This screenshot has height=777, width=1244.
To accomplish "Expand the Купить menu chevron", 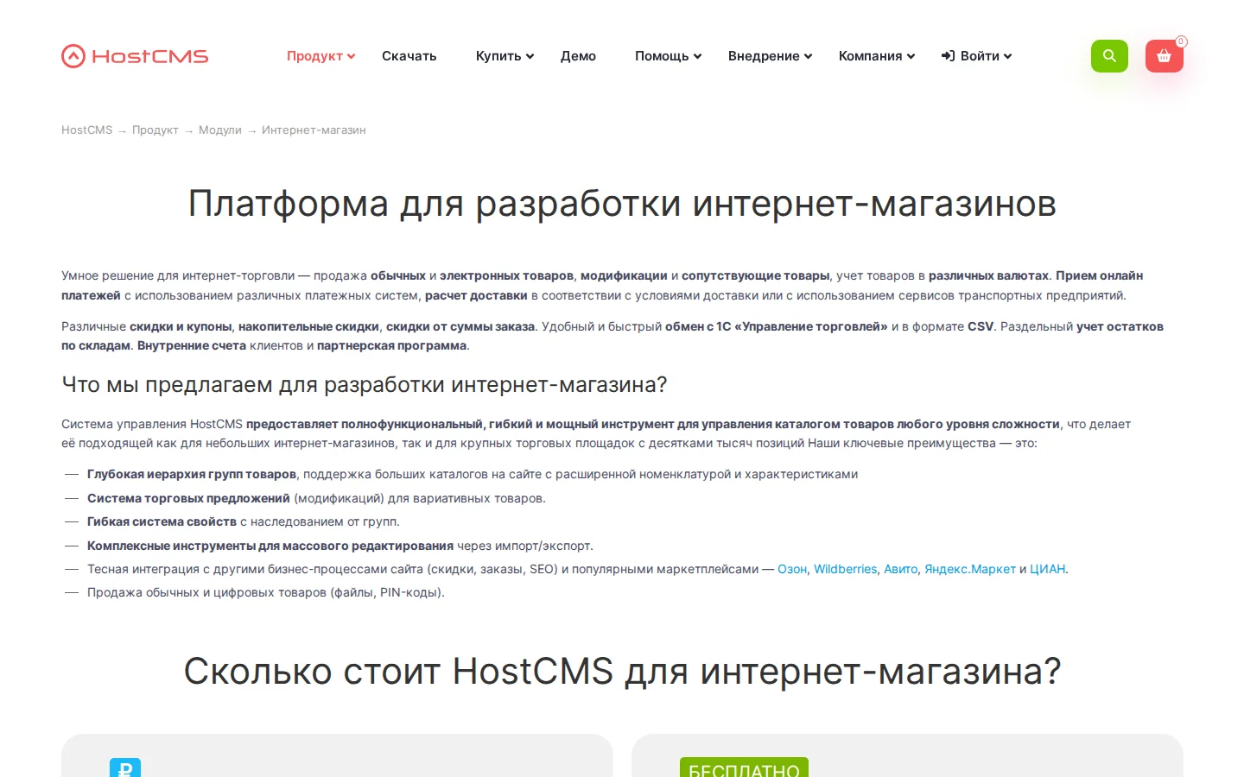I will pyautogui.click(x=530, y=57).
